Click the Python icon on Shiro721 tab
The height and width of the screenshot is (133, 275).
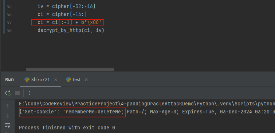click(x=27, y=80)
